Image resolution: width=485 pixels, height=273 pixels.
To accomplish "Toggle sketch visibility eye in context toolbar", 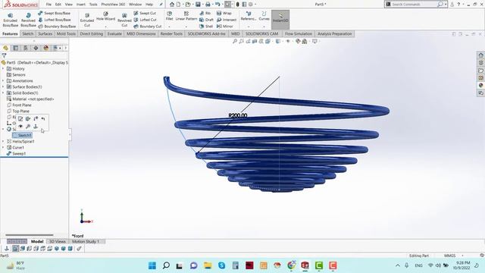I will pyautogui.click(x=20, y=127).
